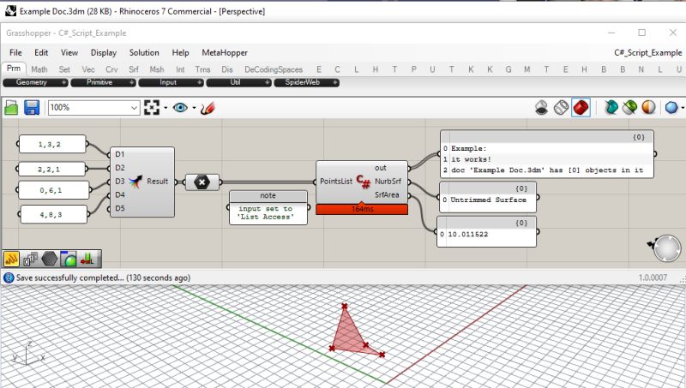Image resolution: width=686 pixels, height=388 pixels.
Task: Open dropdown arrow beside preview eye
Action: 194,108
